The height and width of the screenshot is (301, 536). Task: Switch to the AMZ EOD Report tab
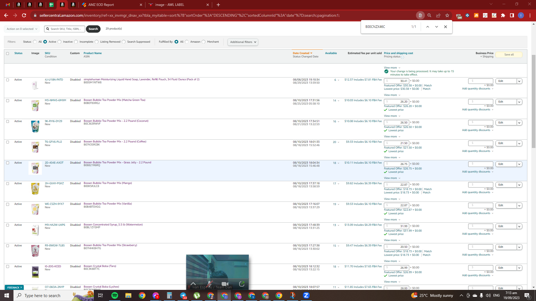112,5
